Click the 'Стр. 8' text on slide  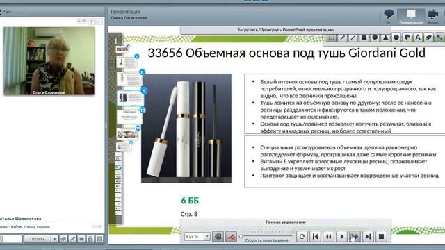[189, 214]
